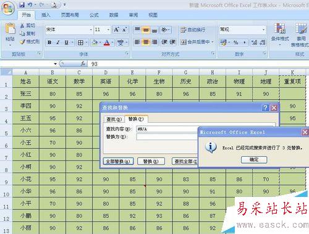309x234 pixels.
Task: Apply comma style
Action: [x=245, y=43]
